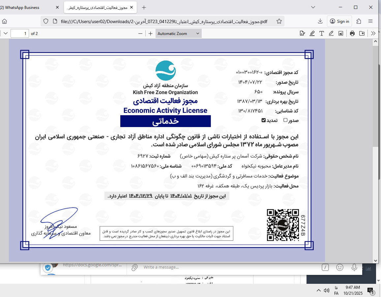Open the Firefox Downloads panel
381x297 pixels.
(x=320, y=21)
